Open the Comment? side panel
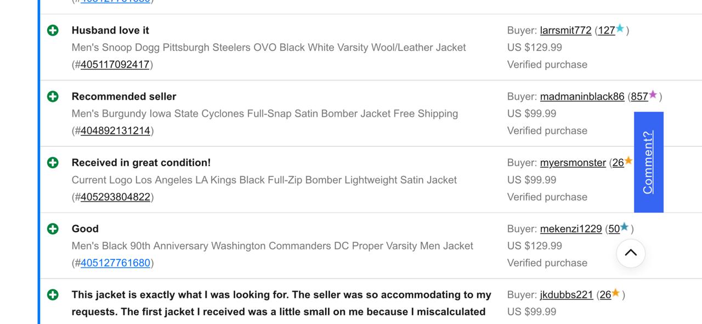702x324 pixels. [x=648, y=162]
